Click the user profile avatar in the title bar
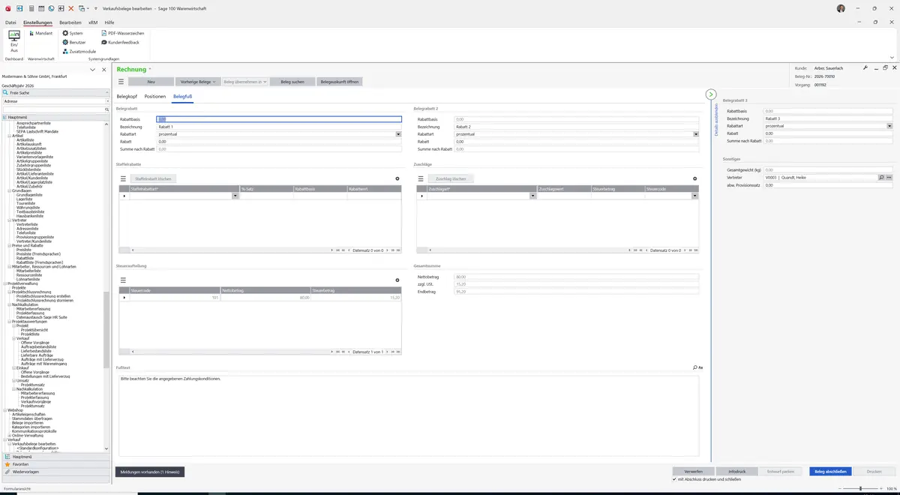Viewport: 900px width, 495px height. [x=841, y=8]
